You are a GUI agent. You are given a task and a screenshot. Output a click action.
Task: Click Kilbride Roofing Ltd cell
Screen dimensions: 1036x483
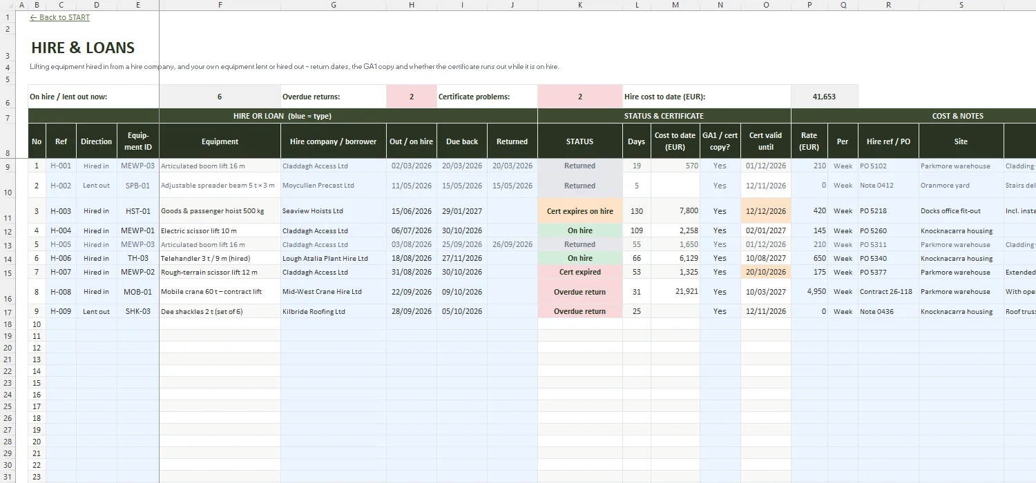334,311
